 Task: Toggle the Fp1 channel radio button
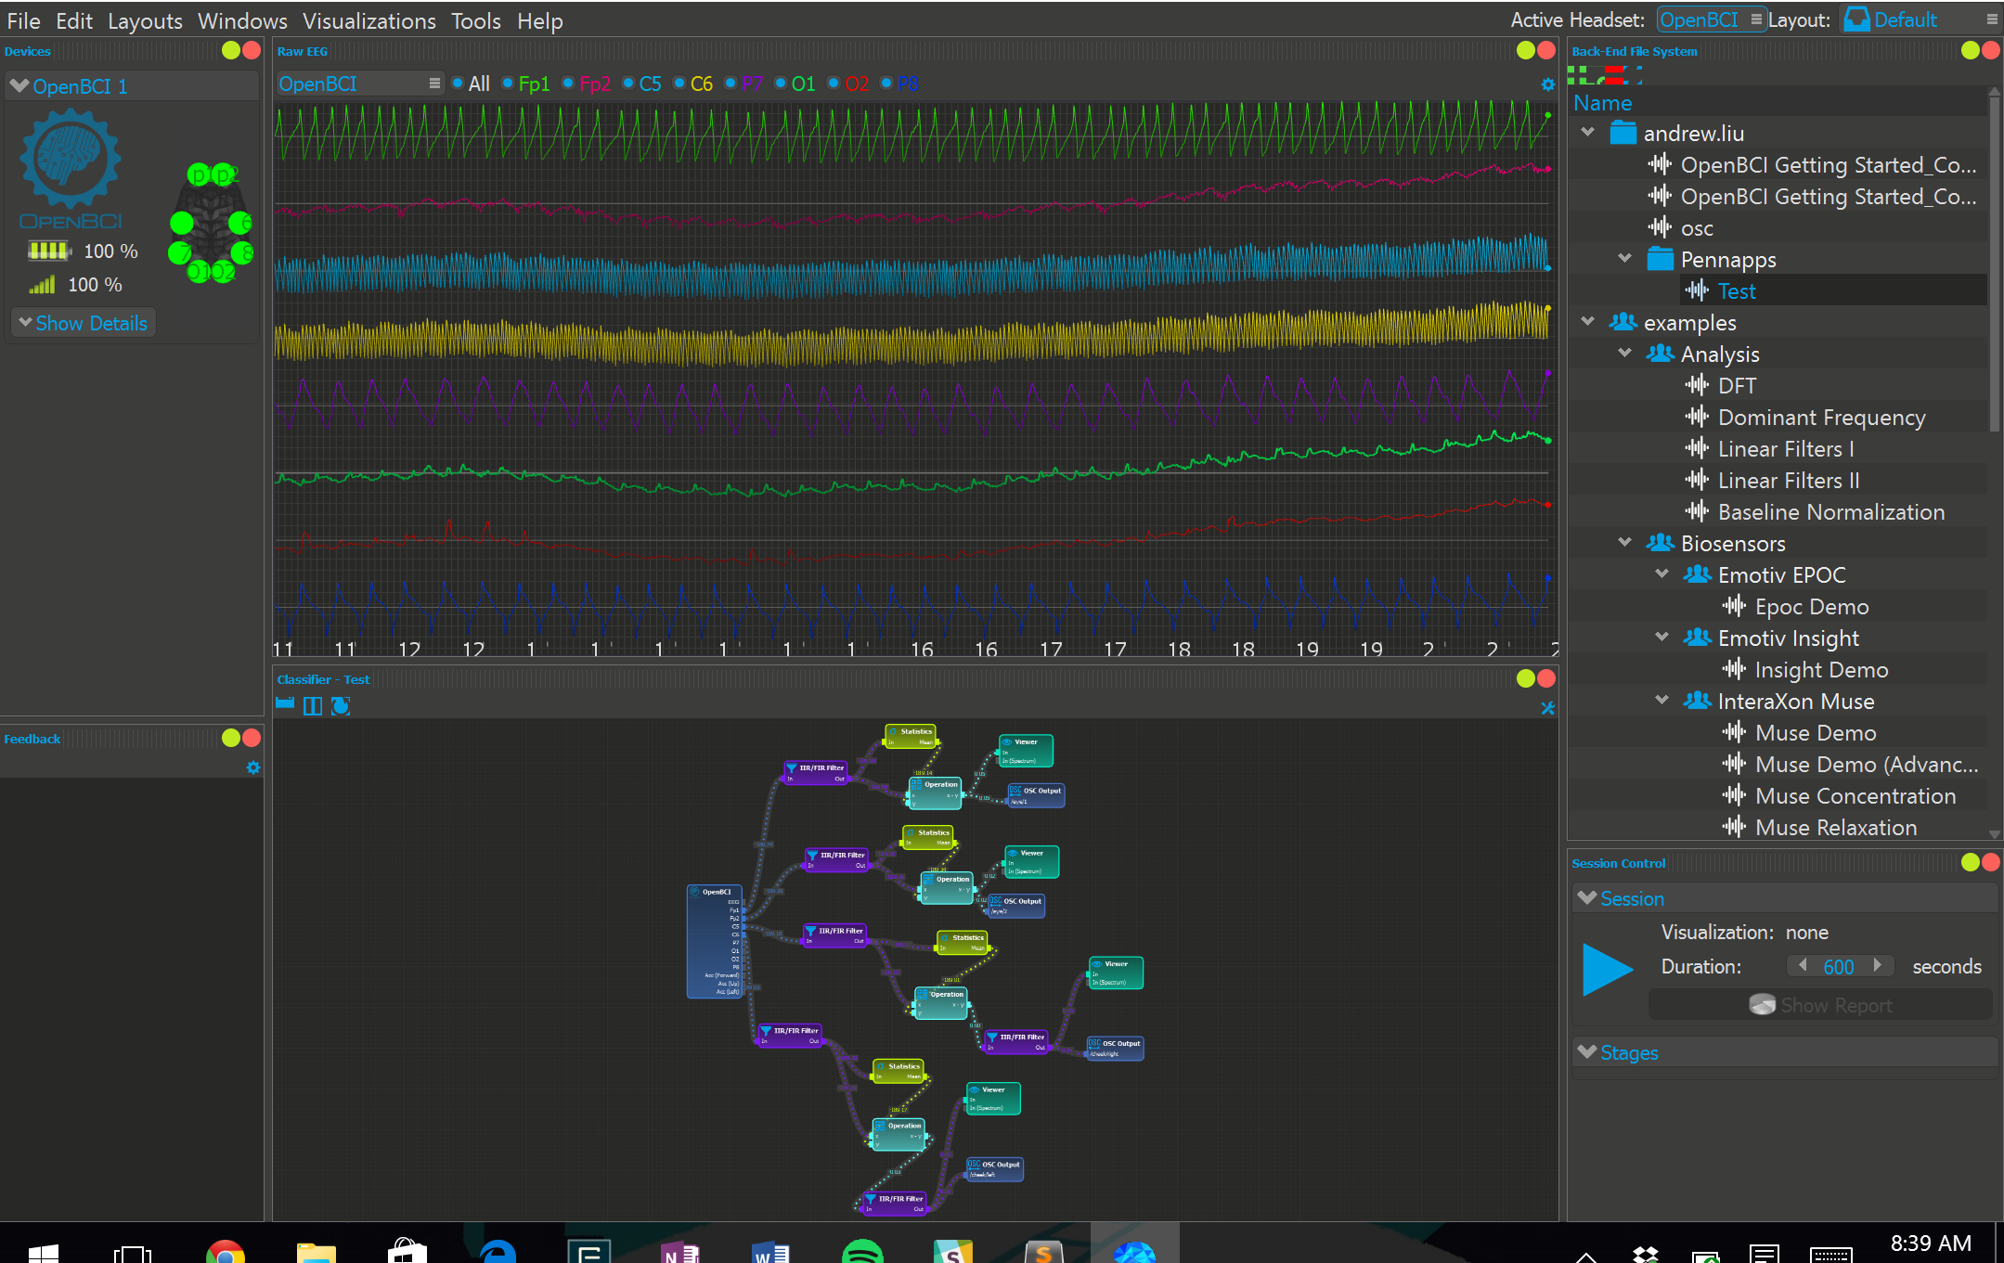click(508, 84)
